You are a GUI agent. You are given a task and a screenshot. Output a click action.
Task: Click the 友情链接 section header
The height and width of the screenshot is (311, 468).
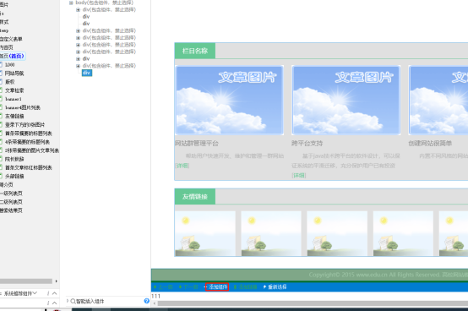195,197
